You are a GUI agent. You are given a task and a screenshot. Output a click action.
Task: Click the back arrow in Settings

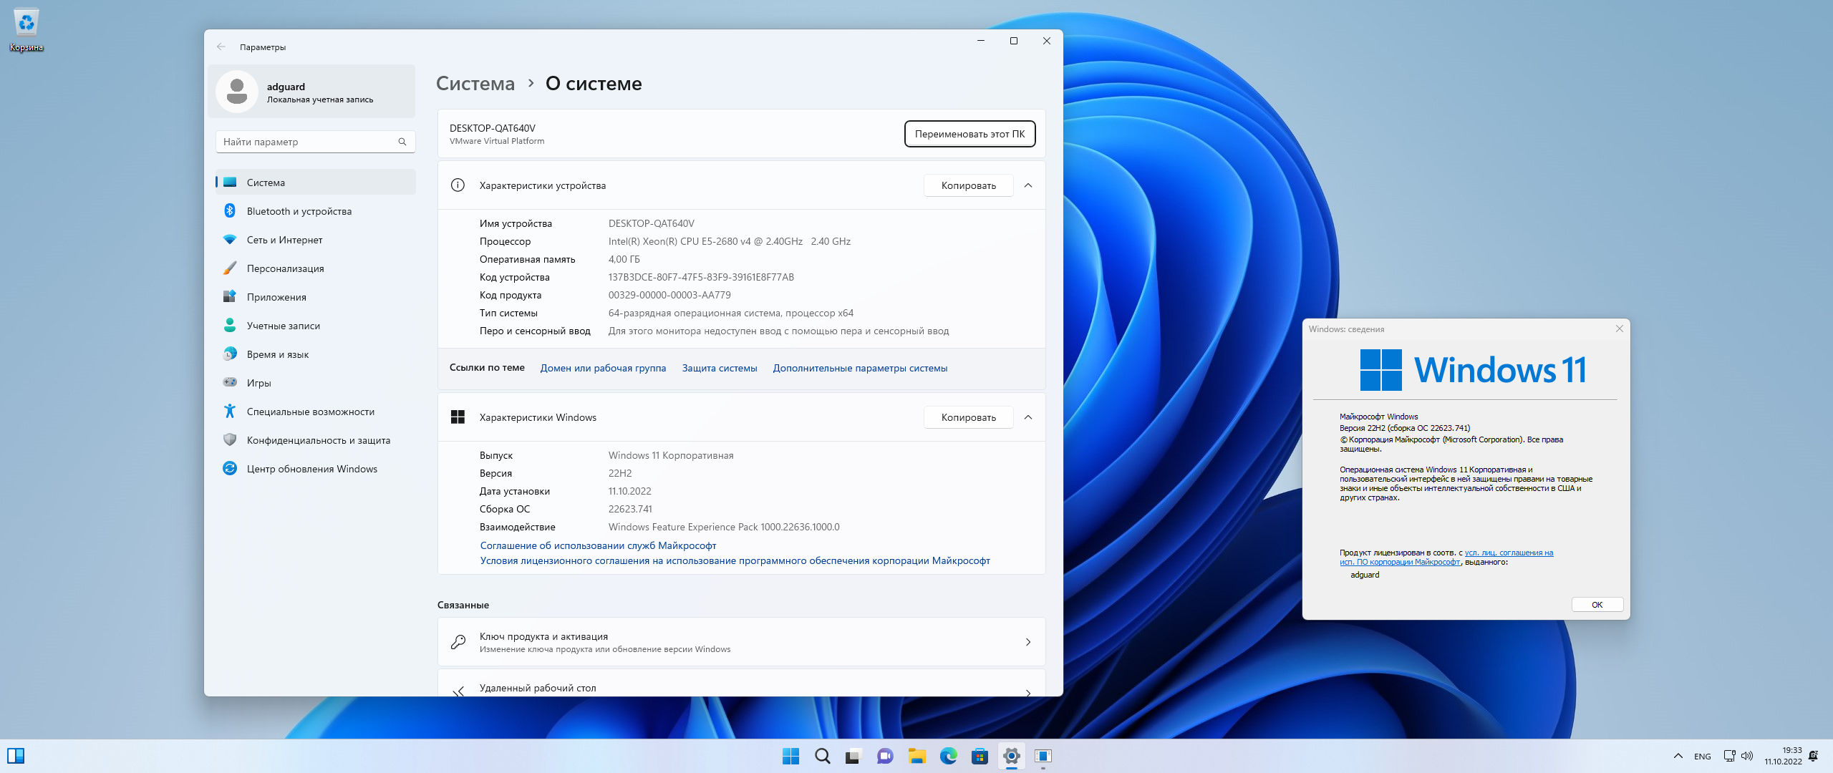pyautogui.click(x=221, y=47)
